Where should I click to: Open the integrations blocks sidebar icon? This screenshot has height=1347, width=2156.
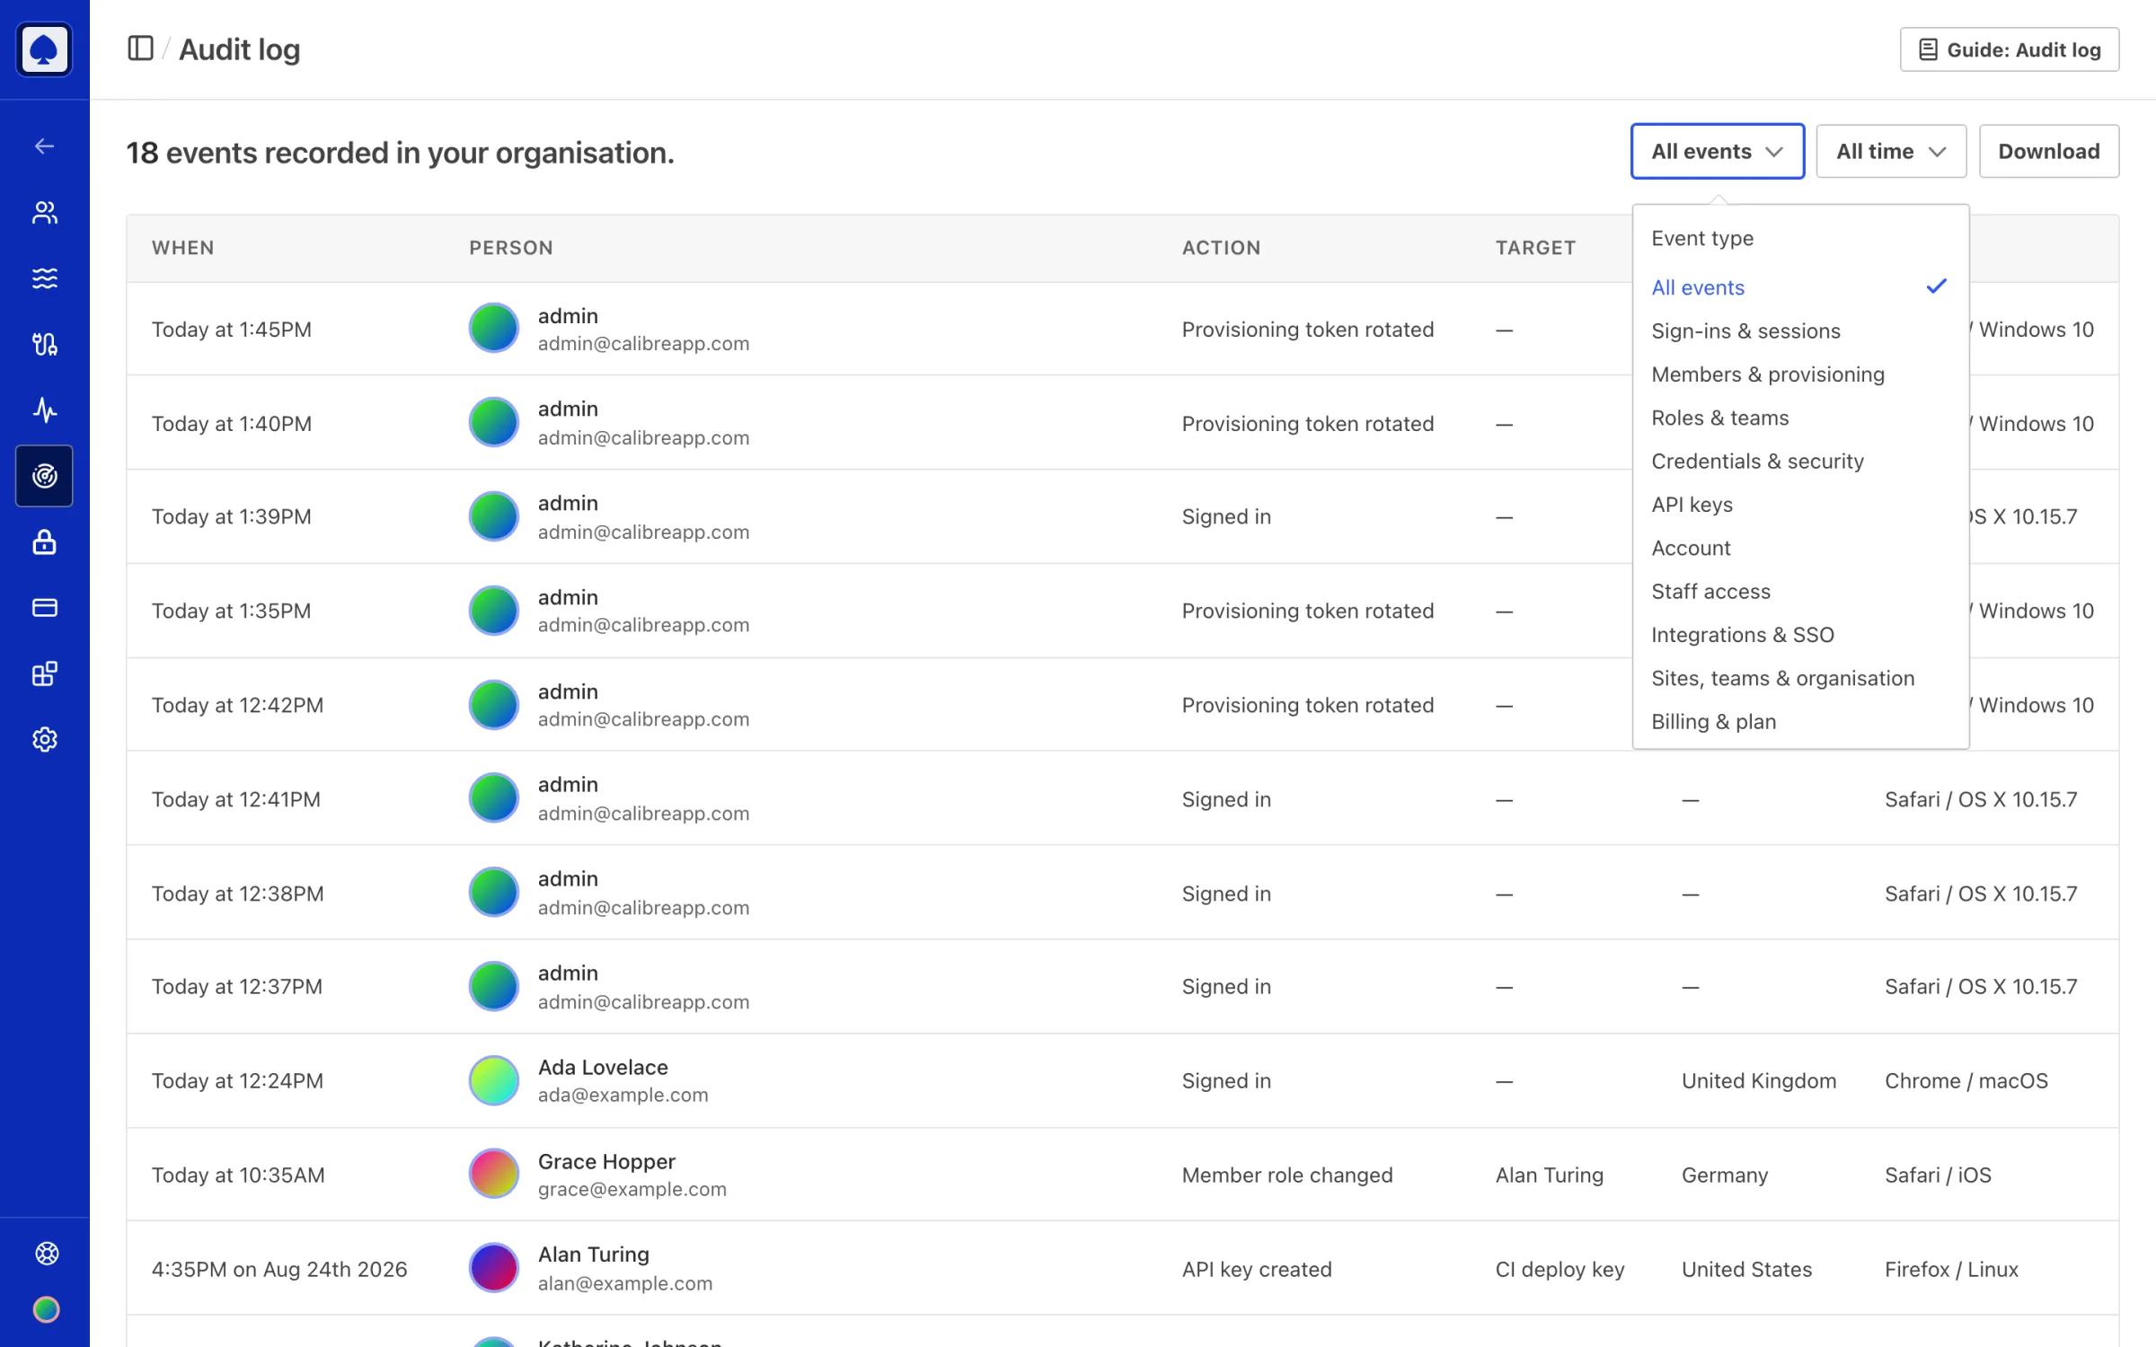click(x=44, y=673)
